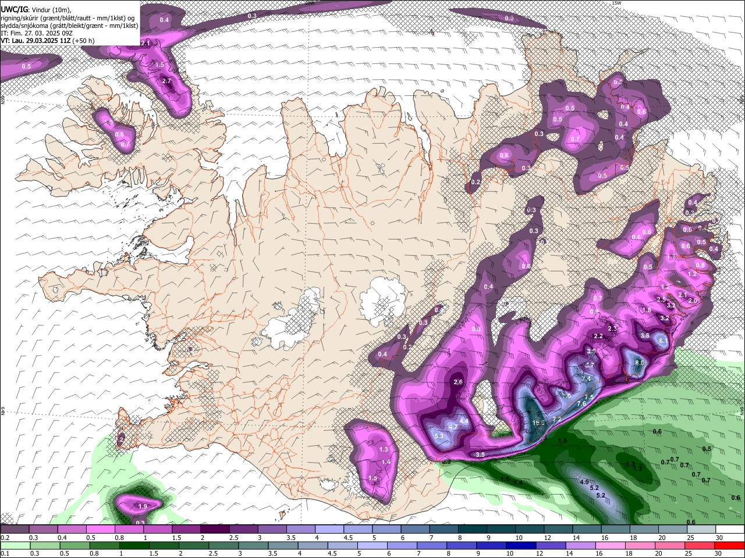Click the 4.7 snowfall value on the map
Image resolution: width=745 pixels, height=558 pixels.
(453, 427)
